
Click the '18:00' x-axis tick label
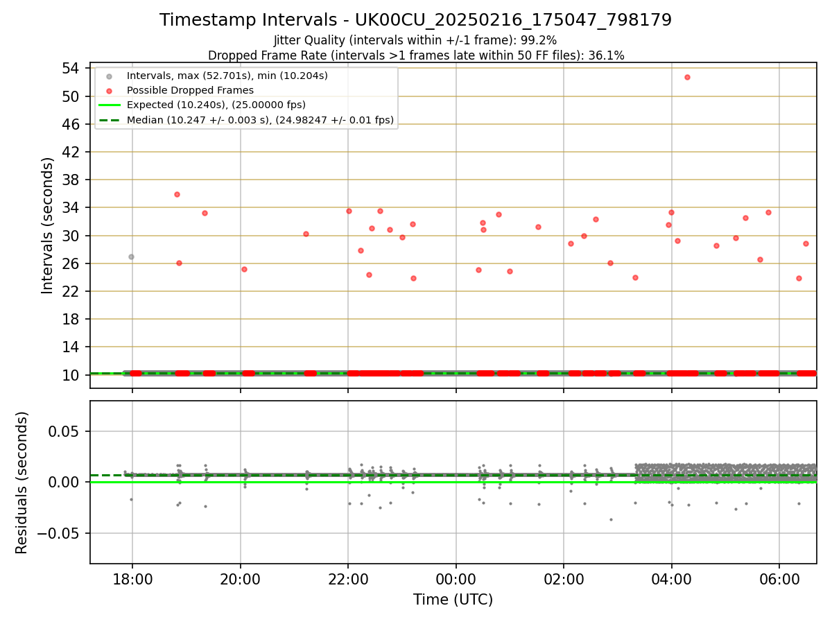pyautogui.click(x=132, y=578)
